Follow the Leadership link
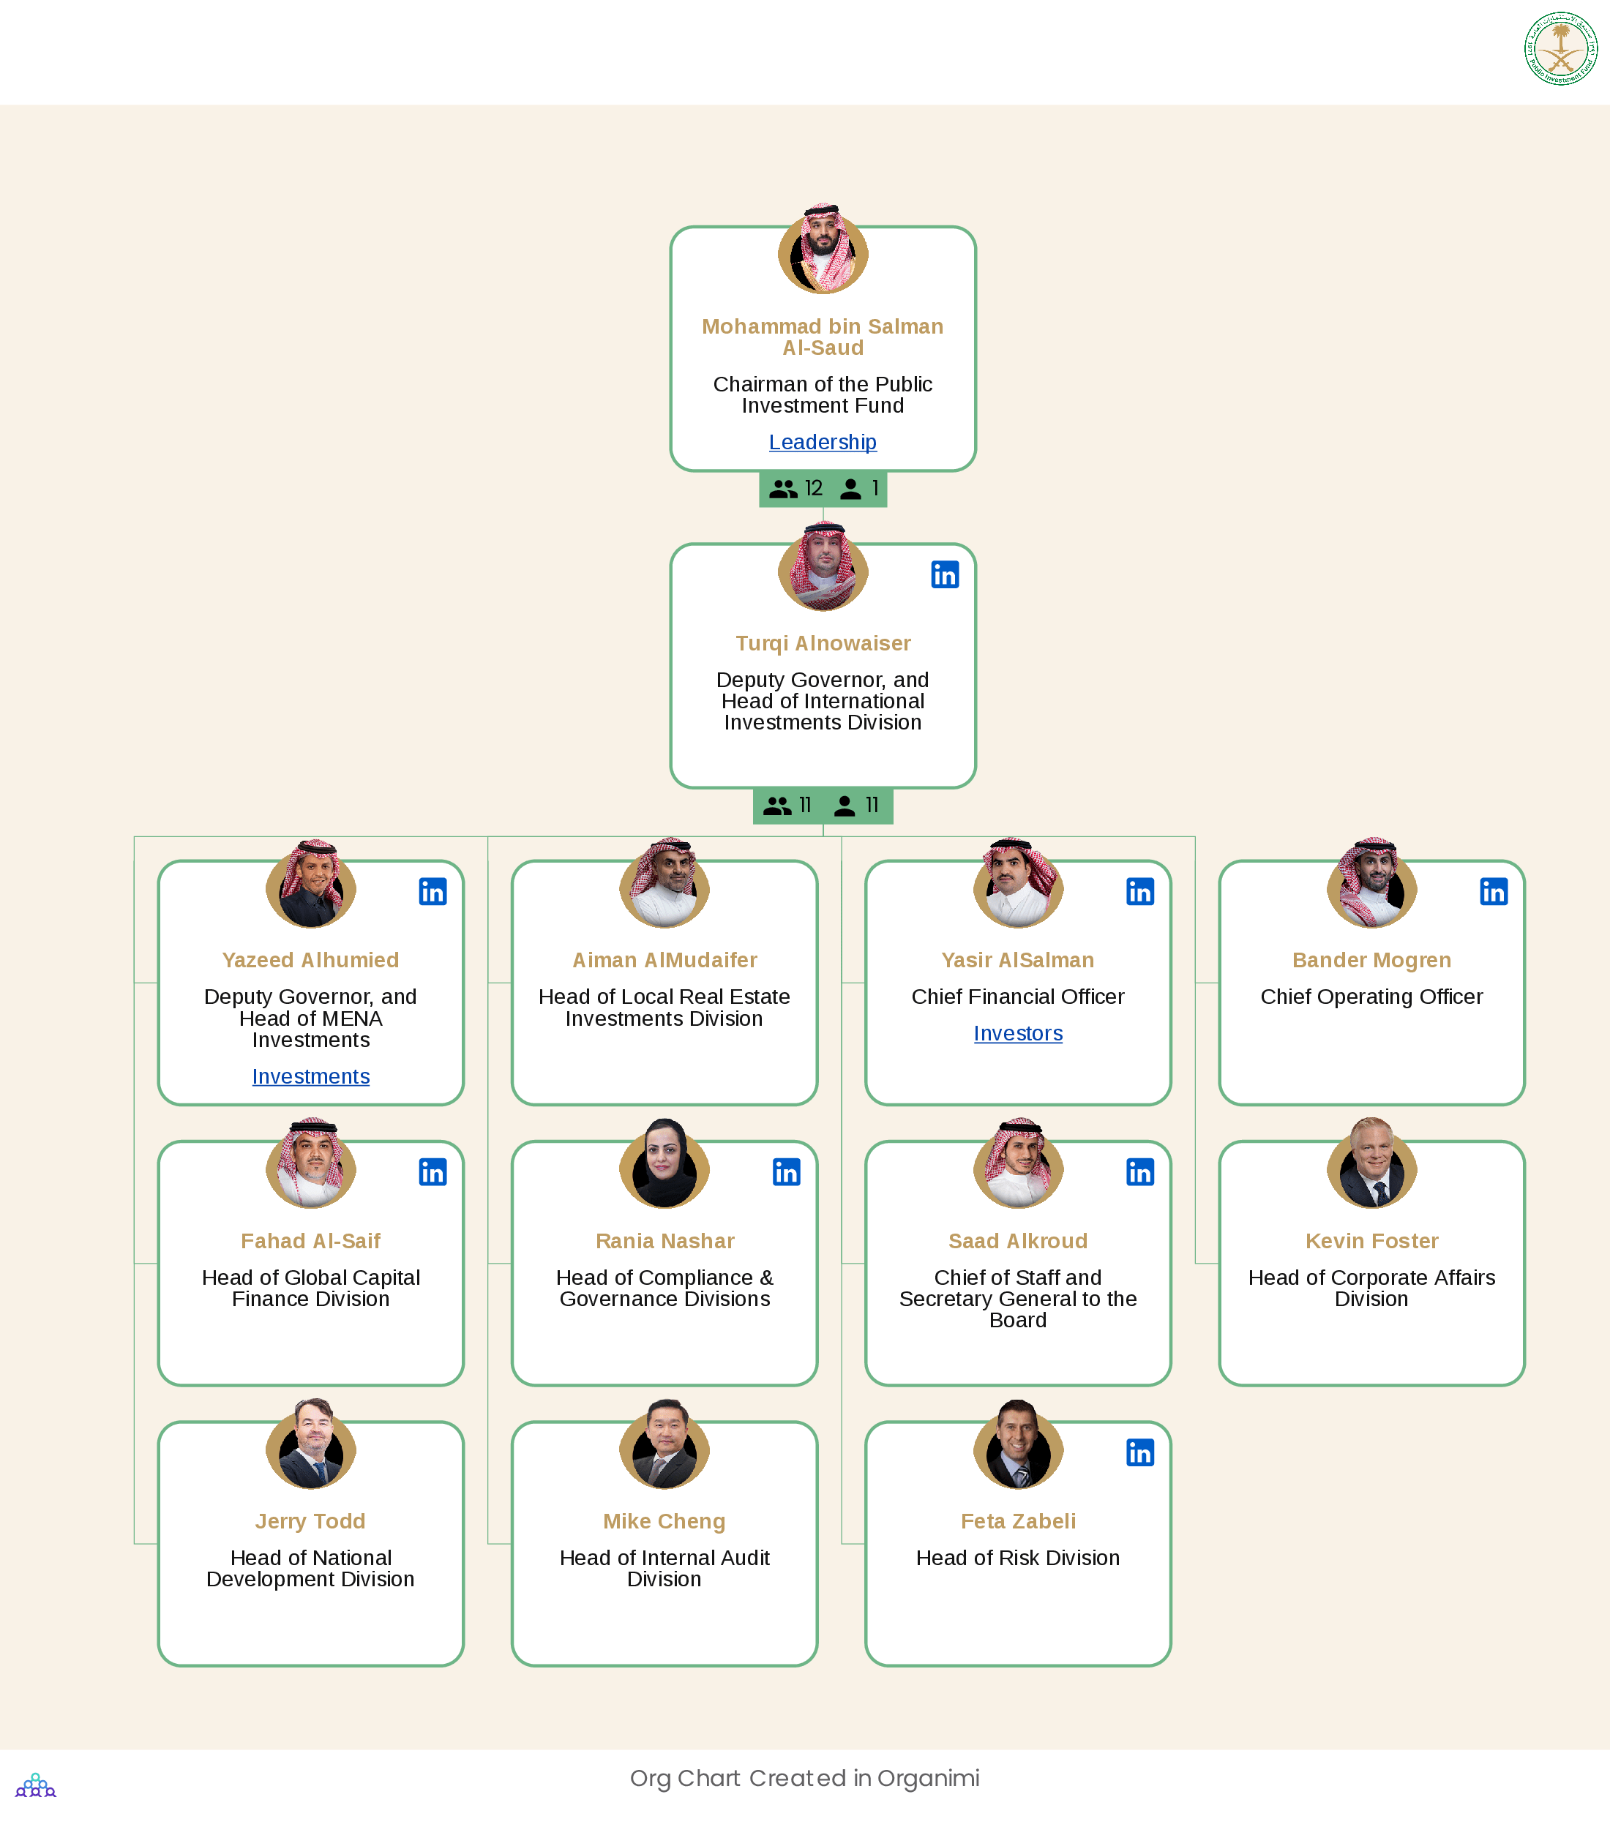The height and width of the screenshot is (1827, 1610). coord(823,441)
